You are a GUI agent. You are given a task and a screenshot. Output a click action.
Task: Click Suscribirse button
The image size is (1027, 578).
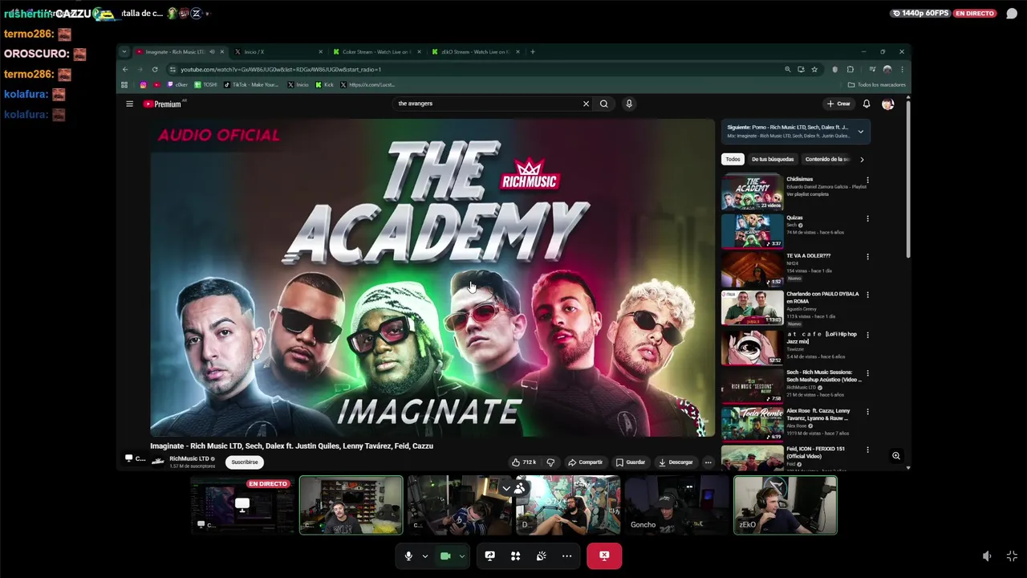click(245, 462)
